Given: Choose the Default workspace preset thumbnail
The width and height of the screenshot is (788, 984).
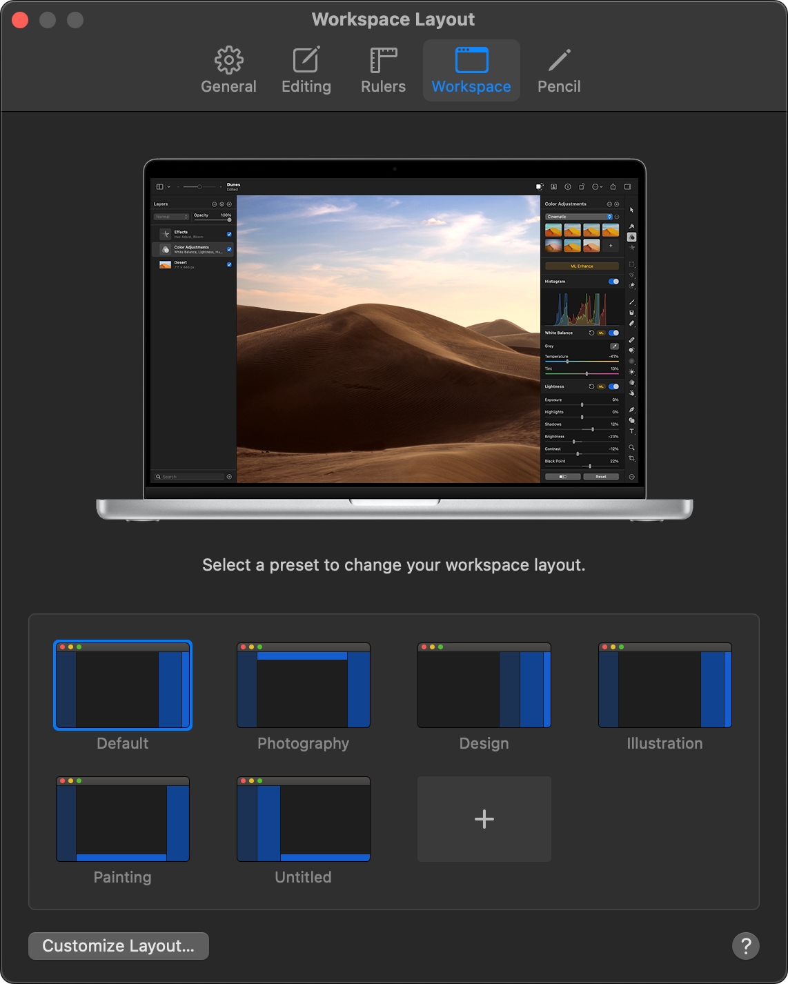Looking at the screenshot, I should 123,685.
